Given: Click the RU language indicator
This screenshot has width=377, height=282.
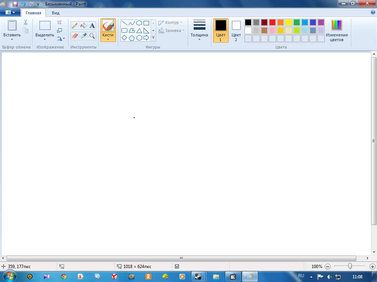Looking at the screenshot, I should click(301, 276).
